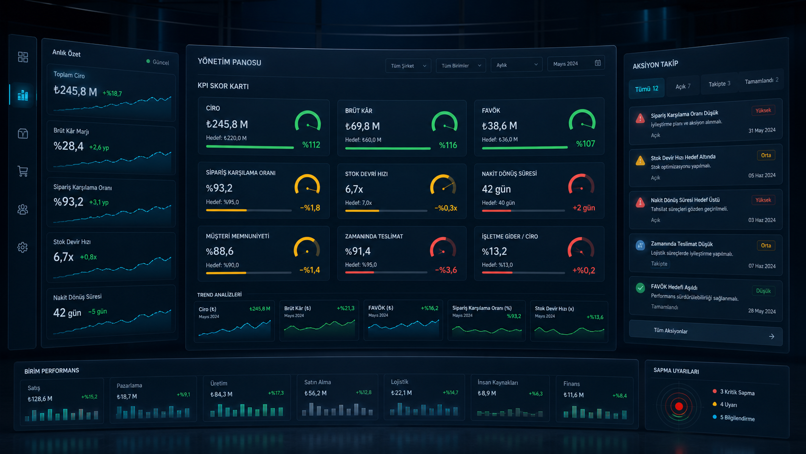Click the İşletme Gider / Ciro gauge icon
This screenshot has height=454, width=806.
(x=581, y=248)
